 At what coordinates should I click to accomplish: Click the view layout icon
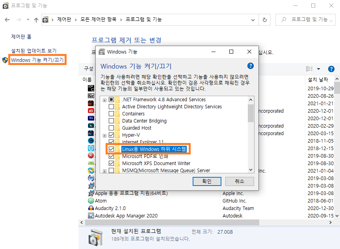[x=309, y=69]
